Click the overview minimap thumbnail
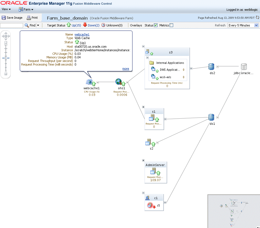 click(234, 211)
